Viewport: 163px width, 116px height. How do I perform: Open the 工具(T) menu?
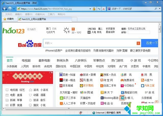[51, 14]
